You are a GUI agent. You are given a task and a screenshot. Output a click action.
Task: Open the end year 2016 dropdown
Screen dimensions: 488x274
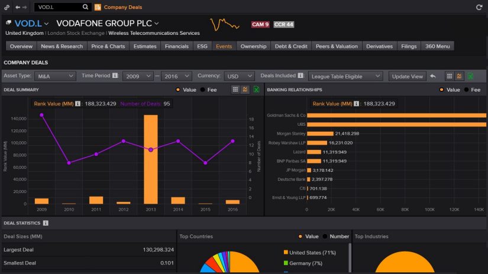[x=176, y=76]
